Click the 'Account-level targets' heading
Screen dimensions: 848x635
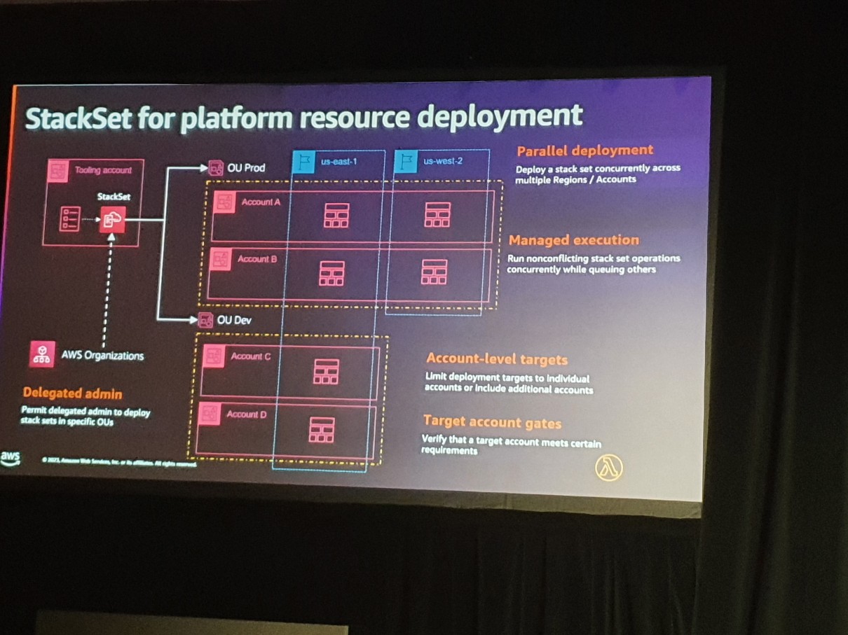click(x=497, y=359)
